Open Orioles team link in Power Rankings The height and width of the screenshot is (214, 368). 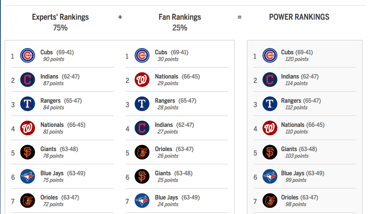[x=290, y=198]
